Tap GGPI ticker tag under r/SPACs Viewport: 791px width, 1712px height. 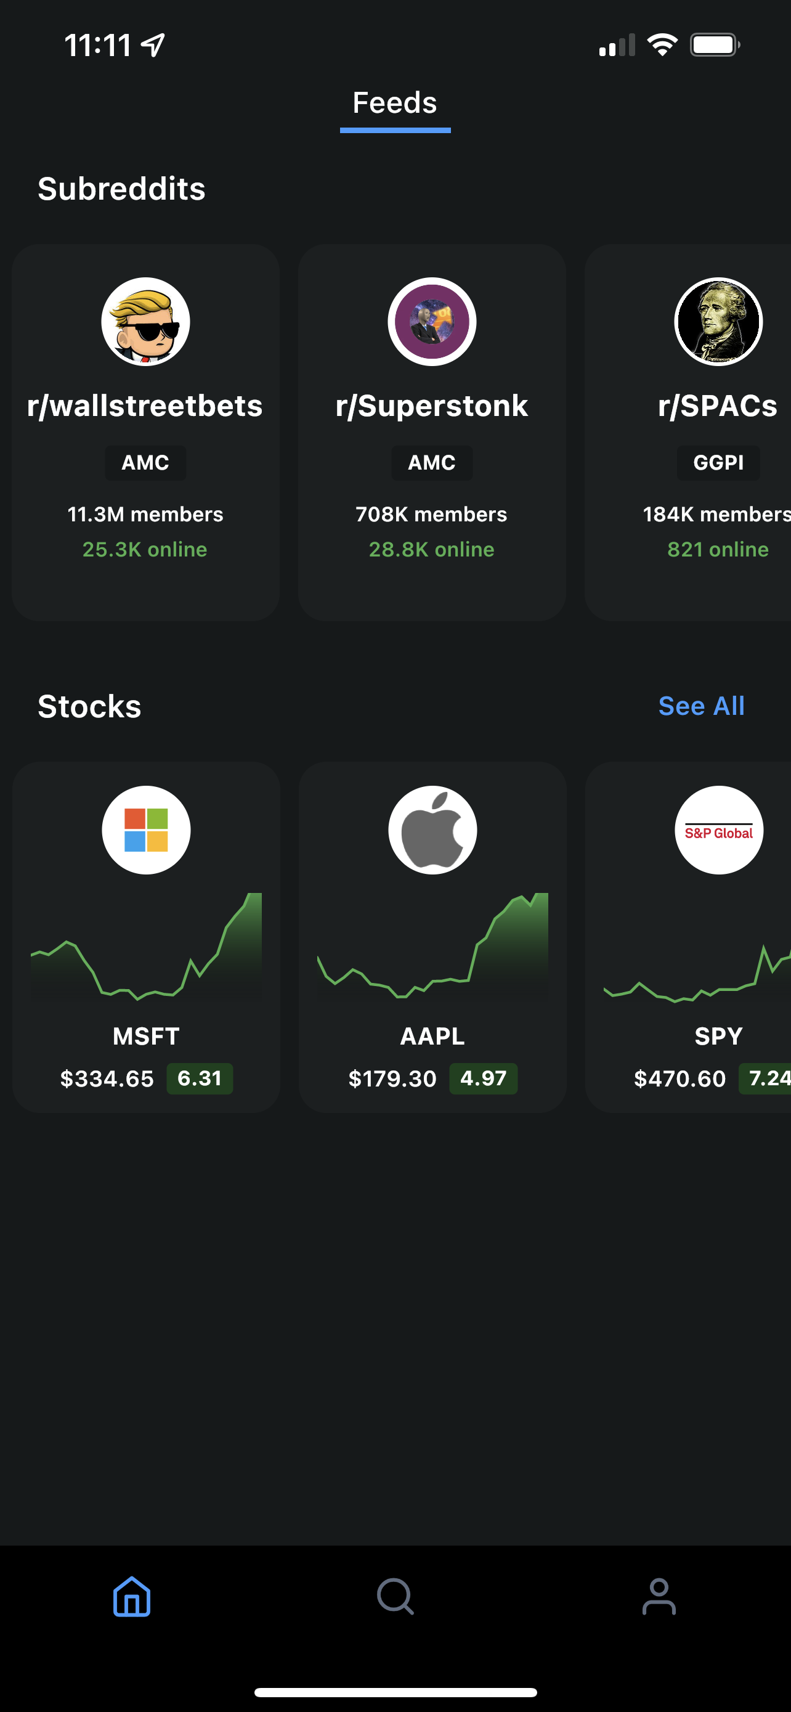tap(718, 463)
